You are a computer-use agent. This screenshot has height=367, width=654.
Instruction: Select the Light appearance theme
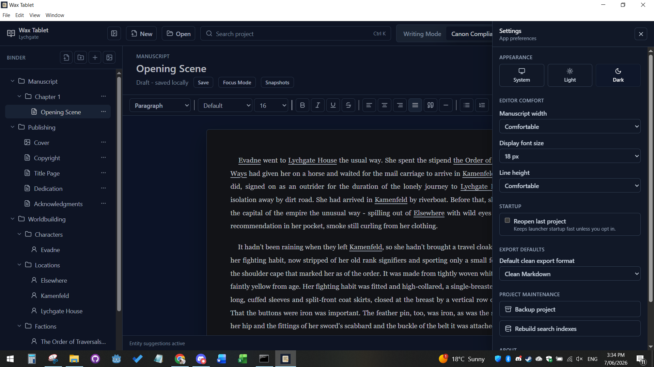[x=570, y=75]
